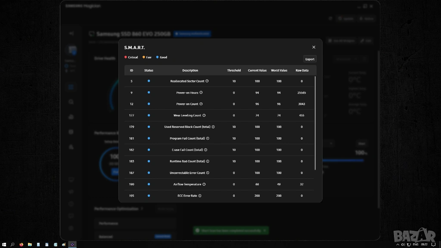Click info icon next to Power-on Count

201,104
